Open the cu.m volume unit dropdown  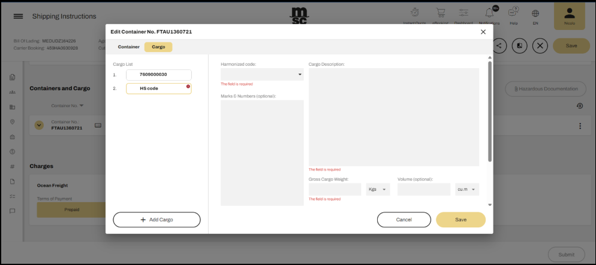point(467,189)
